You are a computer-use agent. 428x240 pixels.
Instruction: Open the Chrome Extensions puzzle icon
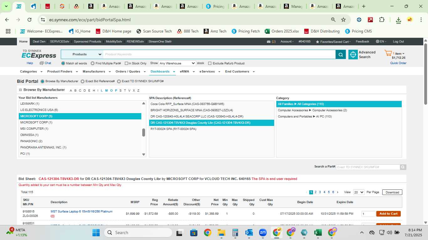pos(382,20)
